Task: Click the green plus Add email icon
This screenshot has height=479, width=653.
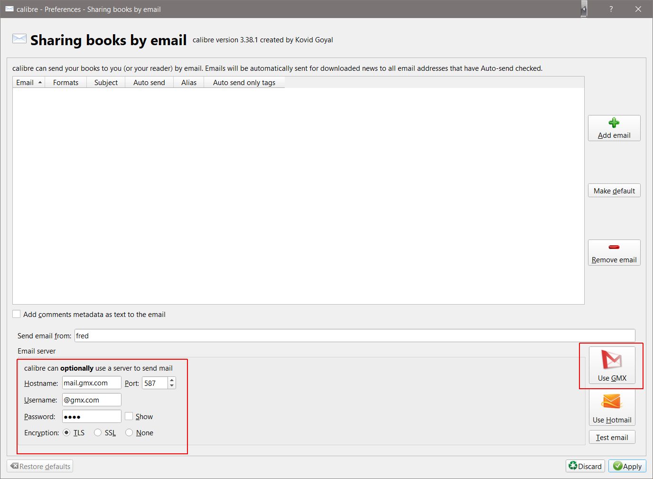Action: 614,123
